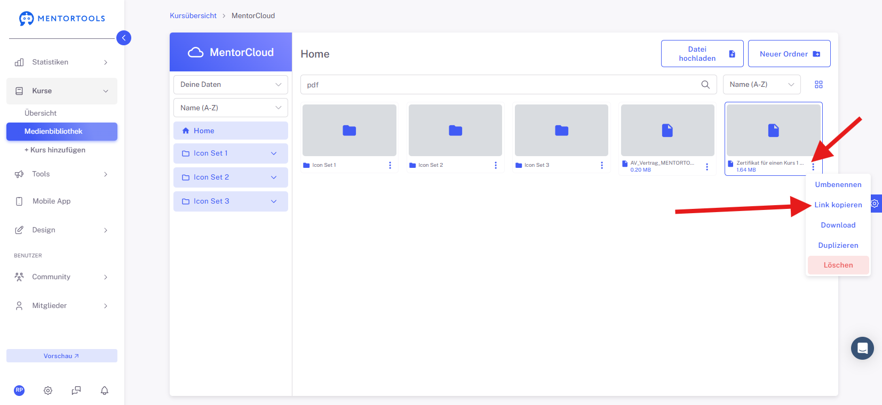Click the blue settings tab on right edge
The image size is (882, 405).
click(x=876, y=204)
